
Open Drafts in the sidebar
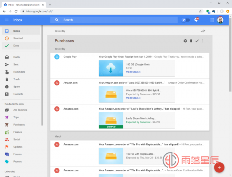click(21, 57)
